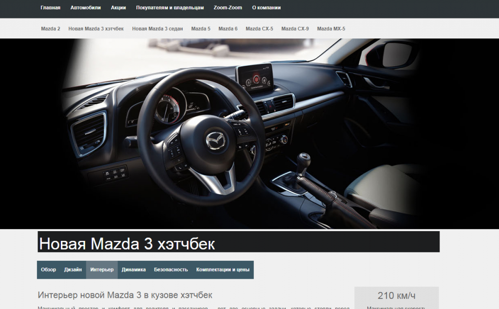Select Mazda 6 model link

228,29
